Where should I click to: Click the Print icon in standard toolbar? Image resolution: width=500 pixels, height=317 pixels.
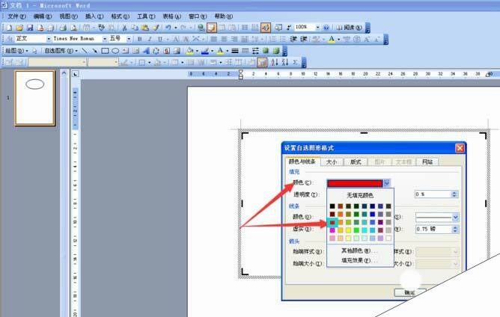point(63,28)
